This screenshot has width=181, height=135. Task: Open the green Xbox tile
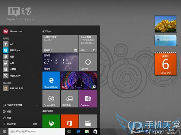point(51,121)
